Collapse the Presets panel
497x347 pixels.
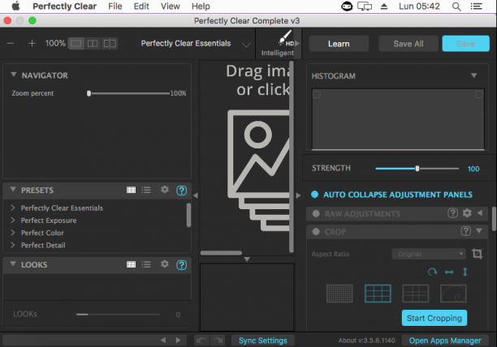(13, 190)
